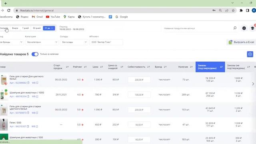Click the browser address bar URL
256x144 pixels.
(x=37, y=10)
